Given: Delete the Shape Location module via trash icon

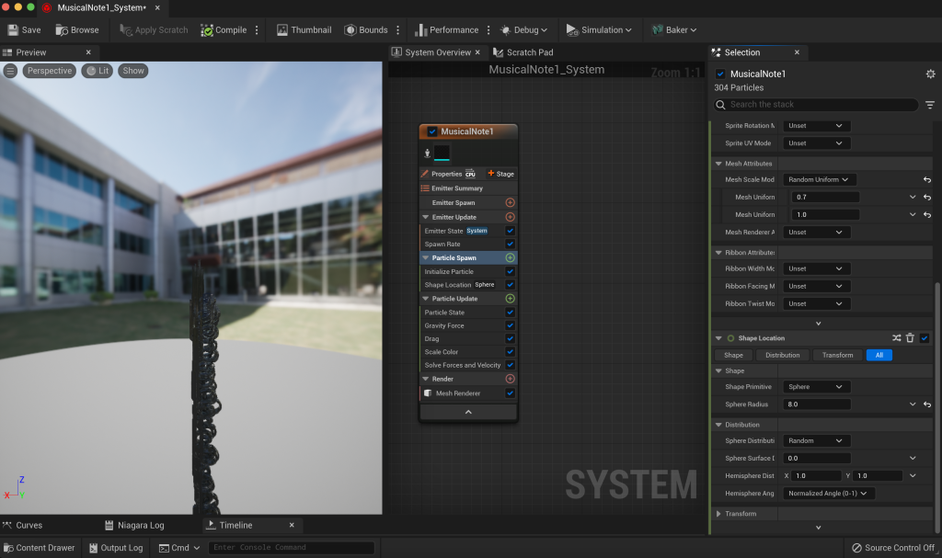Looking at the screenshot, I should [910, 338].
